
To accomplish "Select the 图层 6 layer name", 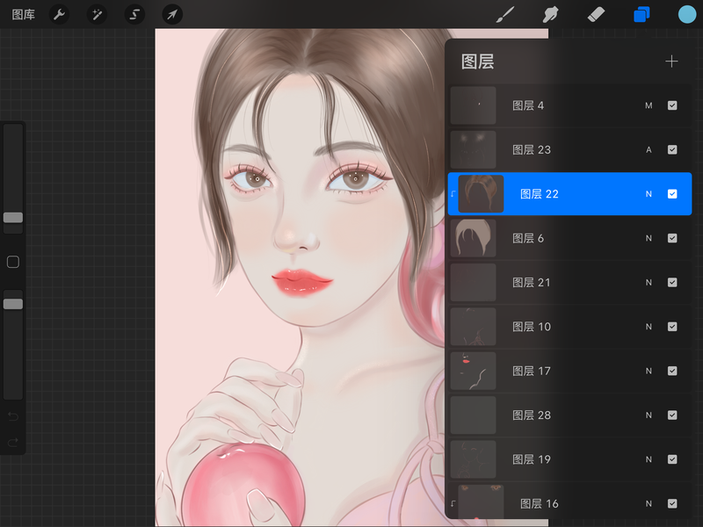I will 528,238.
